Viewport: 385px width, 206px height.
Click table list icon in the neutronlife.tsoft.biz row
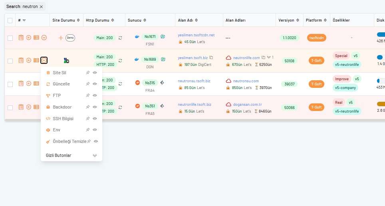(36, 107)
